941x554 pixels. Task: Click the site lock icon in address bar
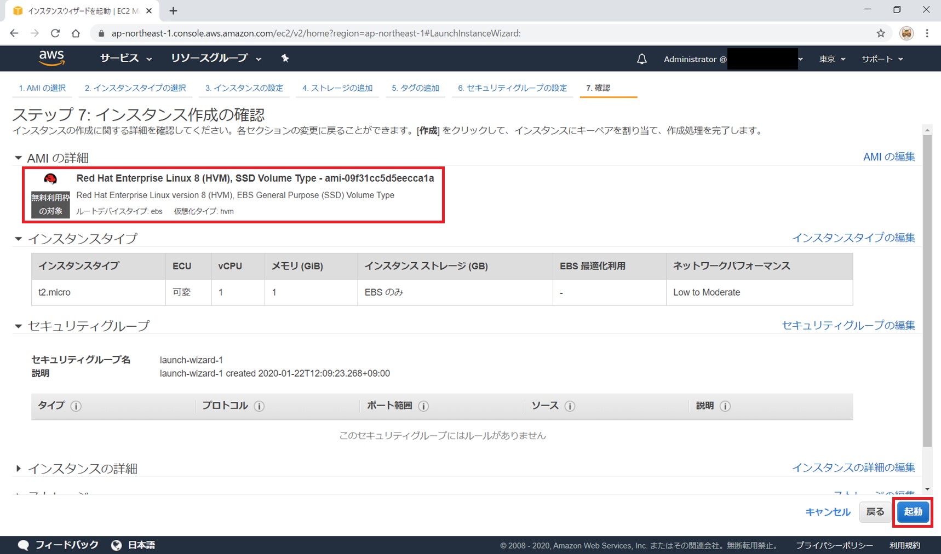tap(101, 33)
